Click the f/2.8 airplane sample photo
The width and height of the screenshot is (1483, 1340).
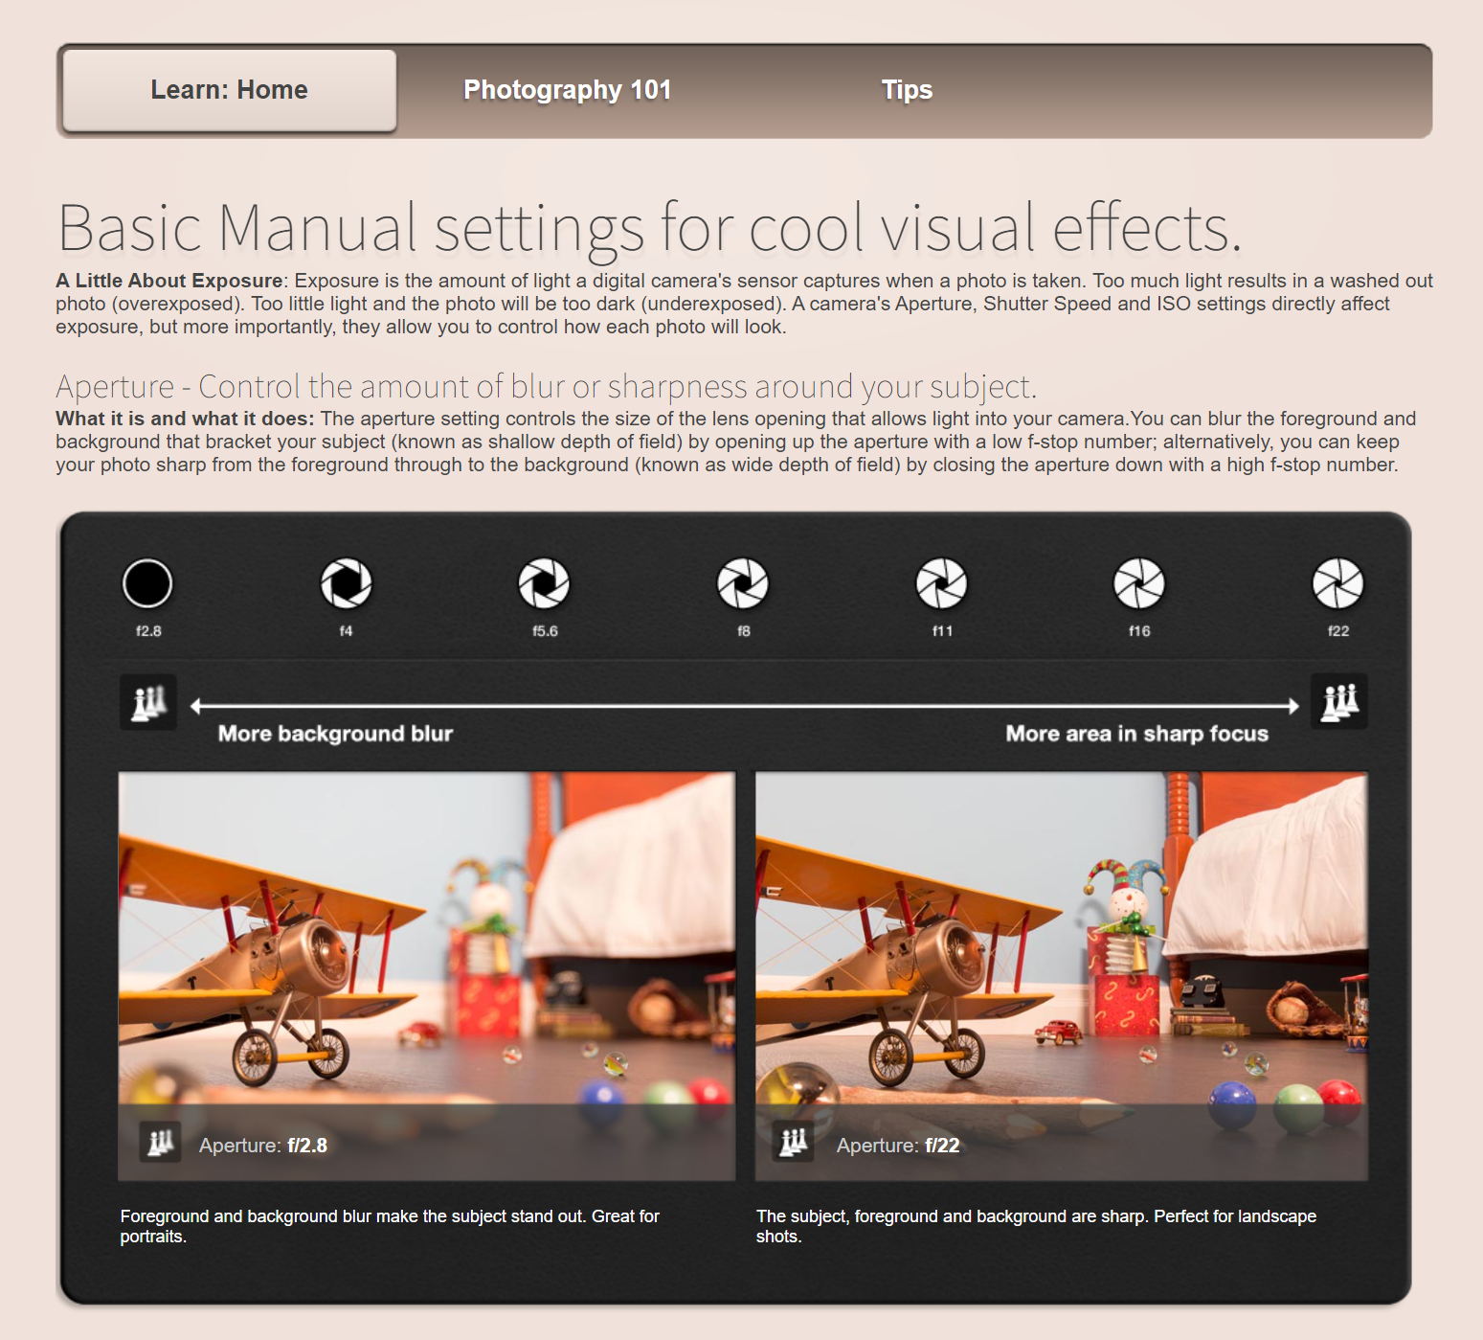[426, 939]
